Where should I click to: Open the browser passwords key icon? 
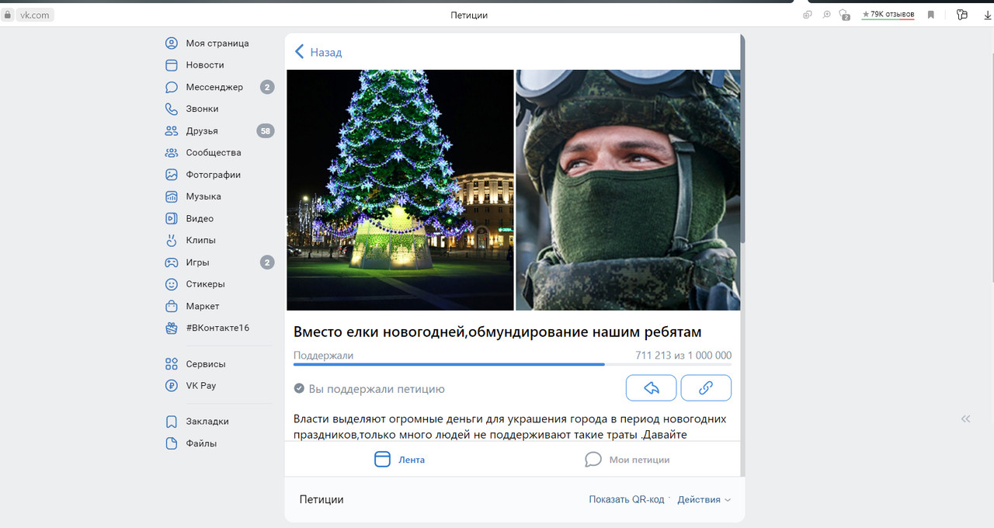point(962,15)
